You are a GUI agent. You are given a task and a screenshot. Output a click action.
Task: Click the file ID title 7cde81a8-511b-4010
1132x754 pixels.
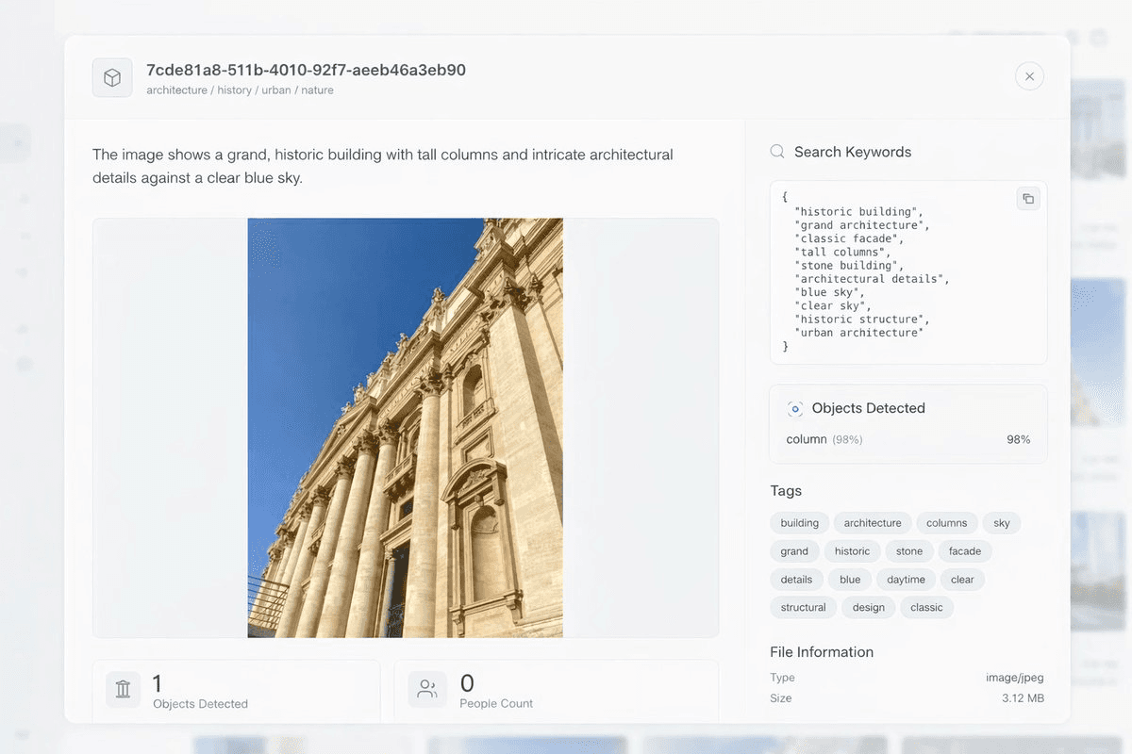coord(306,70)
